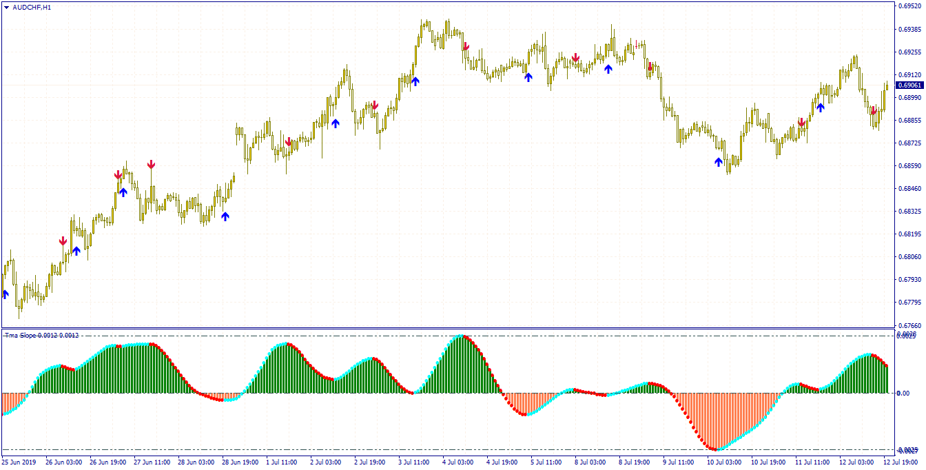Viewport: 926px width, 470px height.
Task: Click price axis value 0.68590
Action: pos(910,165)
